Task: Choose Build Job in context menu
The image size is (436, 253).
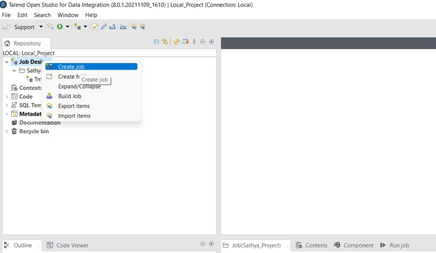Action: point(91,96)
